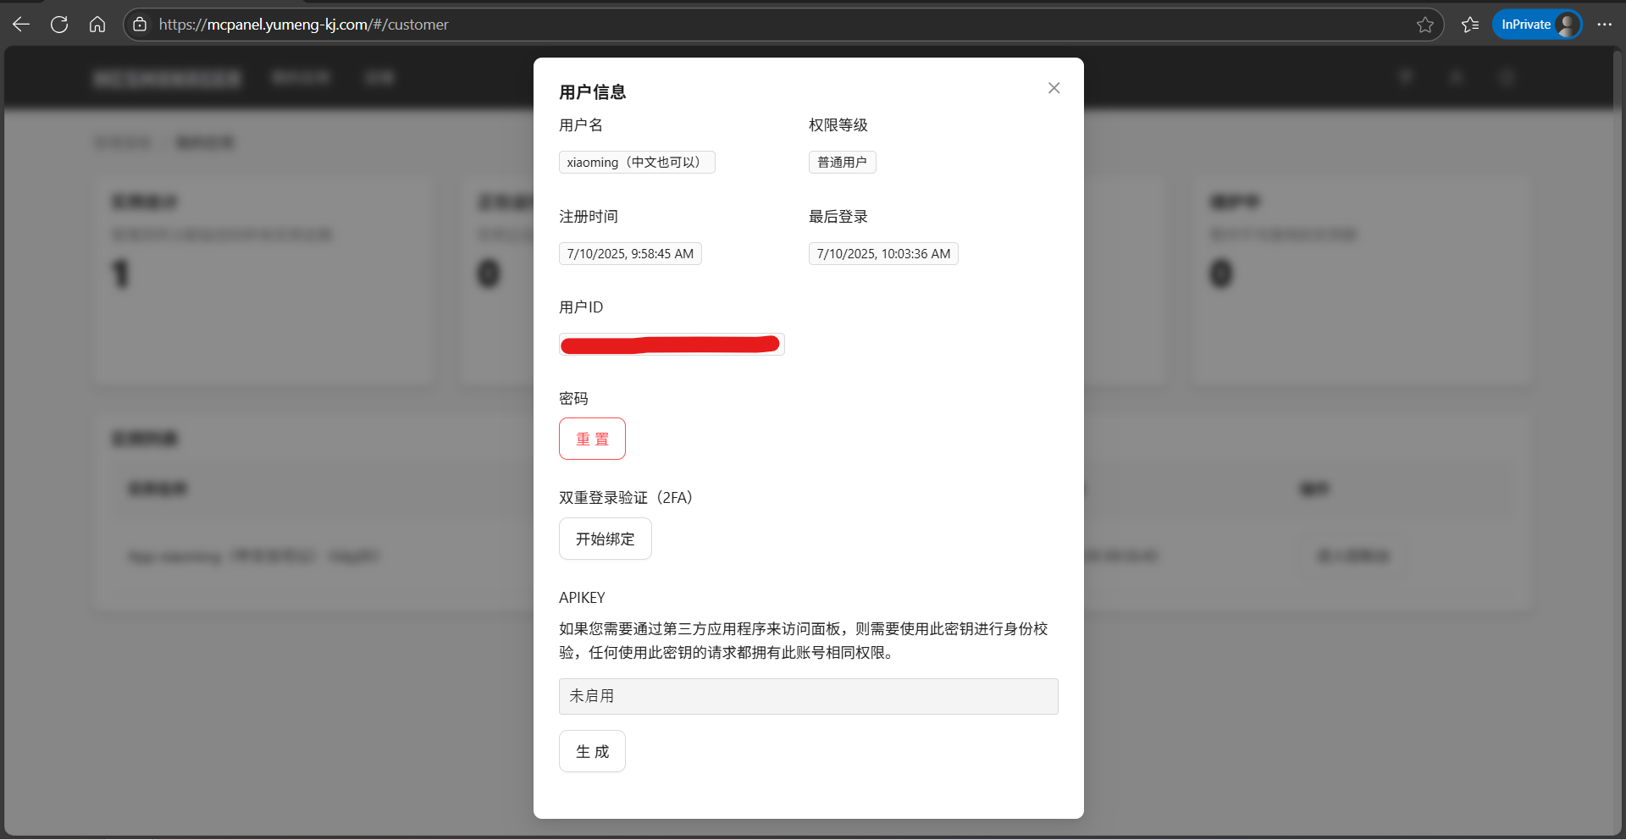
Task: Refresh the current page
Action: [x=59, y=25]
